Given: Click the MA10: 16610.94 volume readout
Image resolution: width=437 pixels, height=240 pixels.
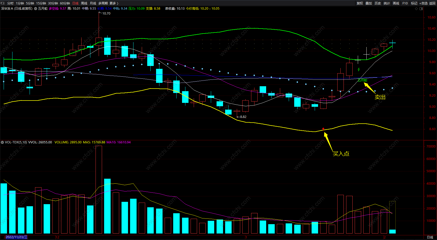Looking at the screenshot, I should 119,142.
